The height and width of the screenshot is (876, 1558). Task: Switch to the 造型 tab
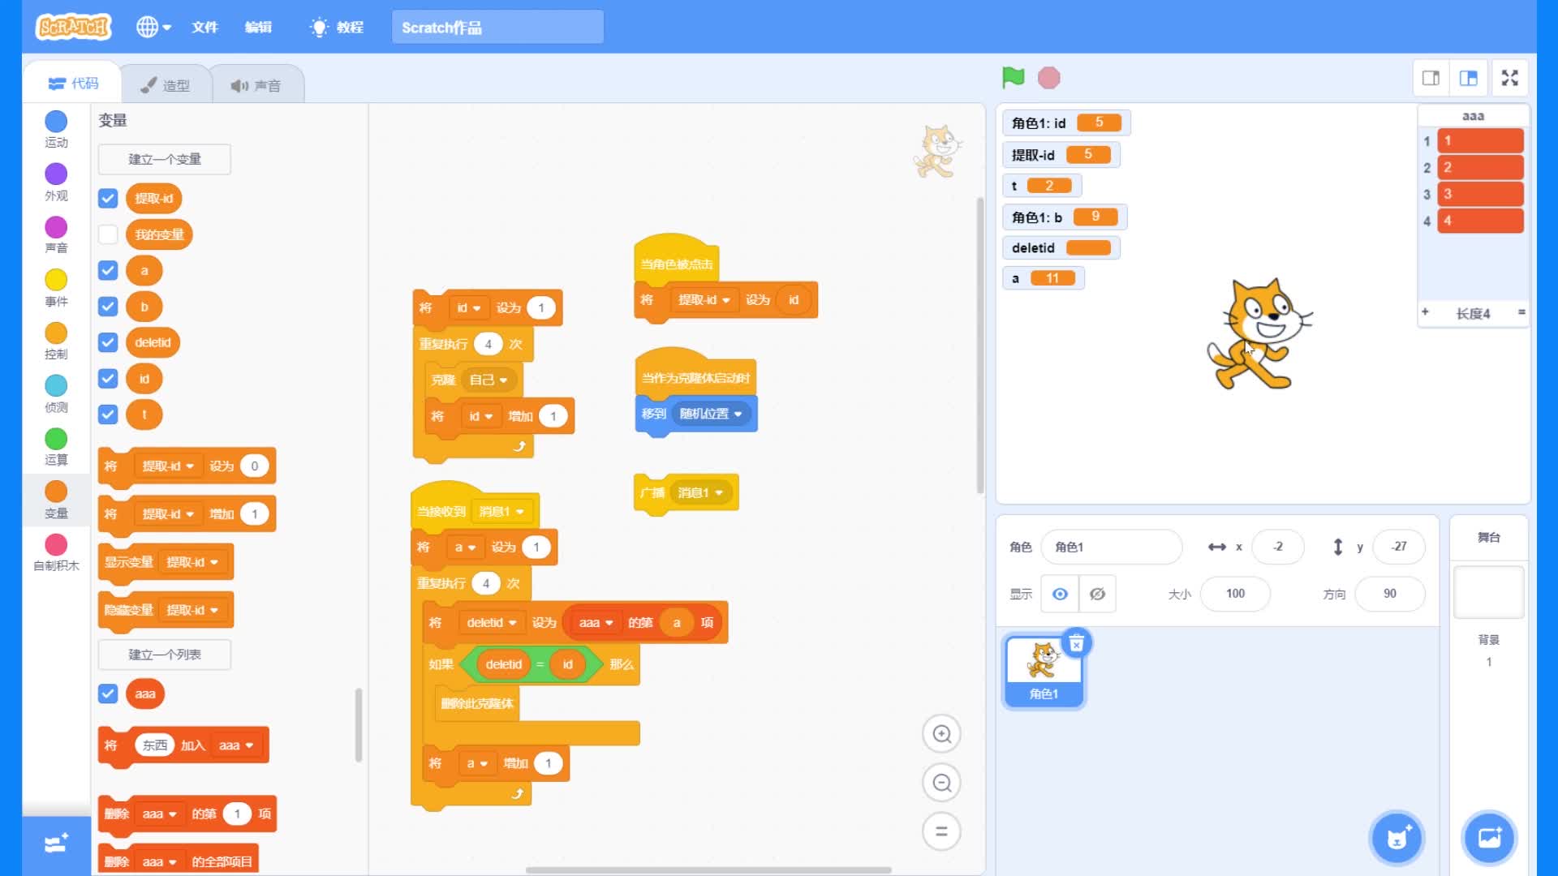click(166, 85)
